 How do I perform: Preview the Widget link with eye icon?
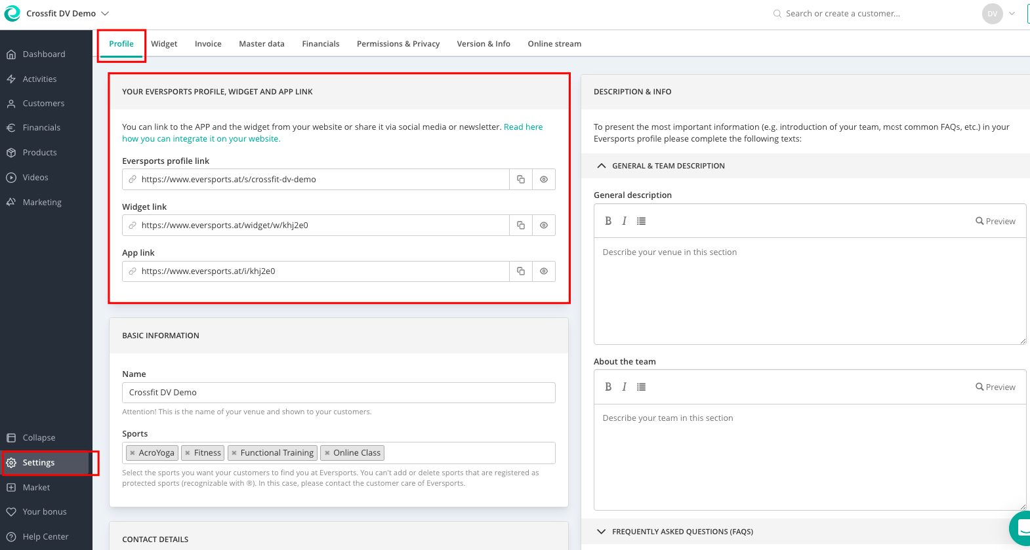tap(544, 226)
